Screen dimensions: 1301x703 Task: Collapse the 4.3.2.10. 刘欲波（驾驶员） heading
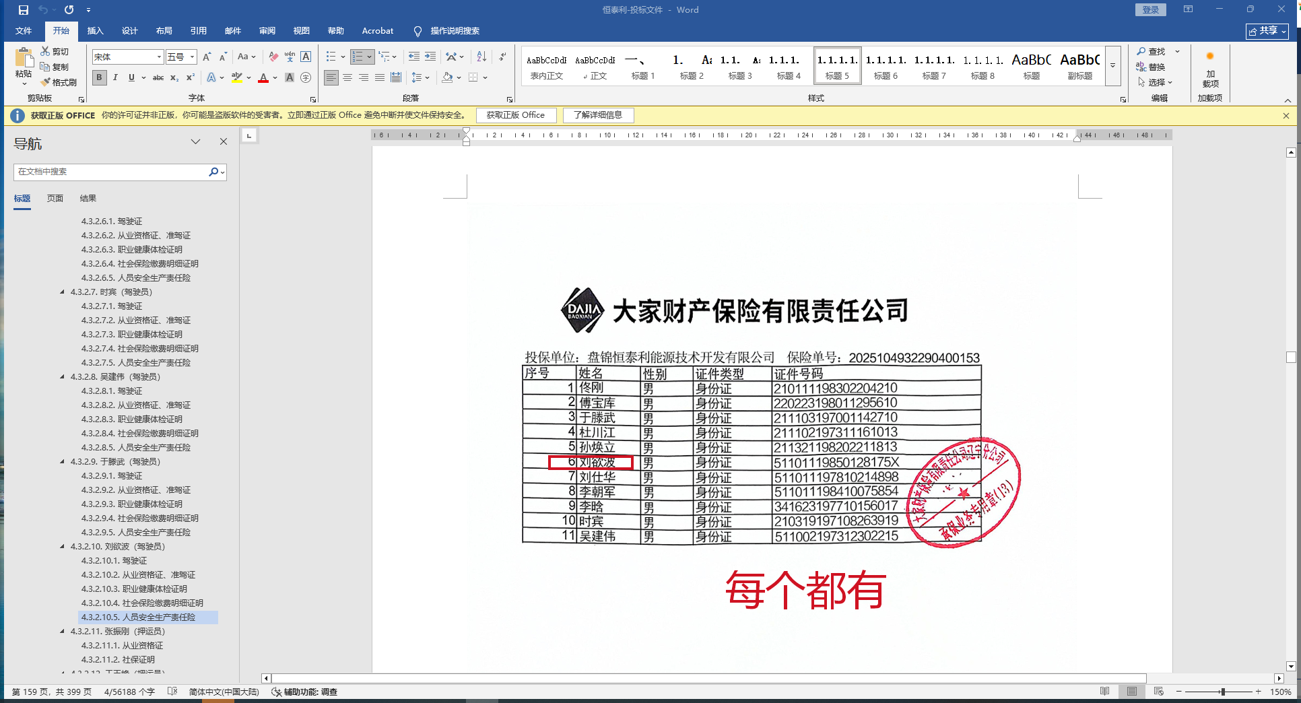coord(63,547)
